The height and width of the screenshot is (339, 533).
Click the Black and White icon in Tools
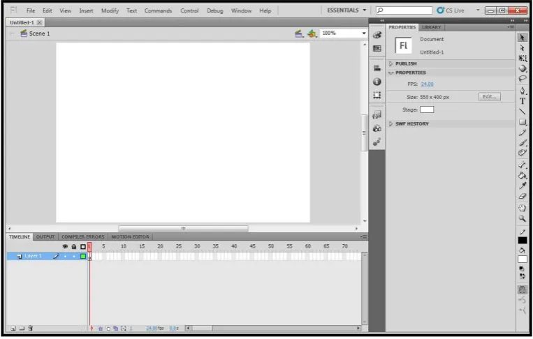(522, 269)
